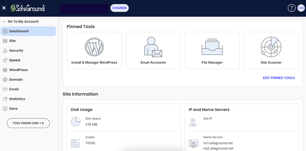The height and width of the screenshot is (151, 306).
Task: Expand the Devs menu section
Action: click(x=28, y=109)
